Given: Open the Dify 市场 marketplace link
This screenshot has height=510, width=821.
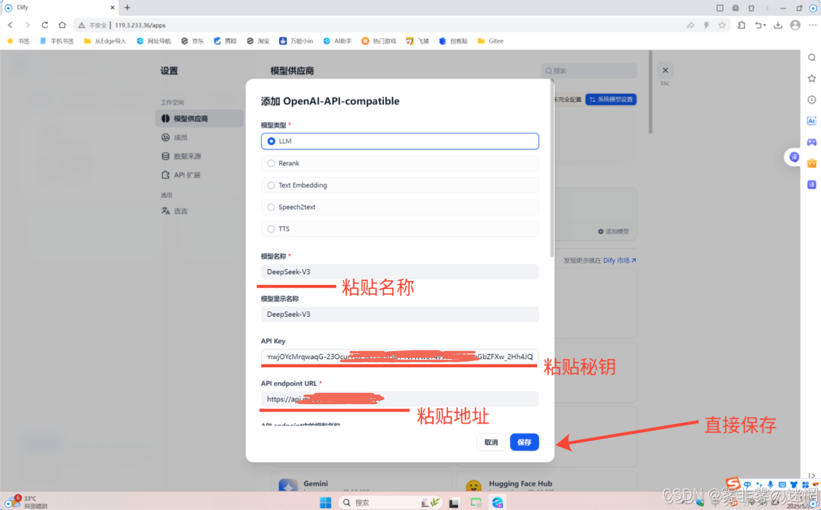Looking at the screenshot, I should click(619, 260).
